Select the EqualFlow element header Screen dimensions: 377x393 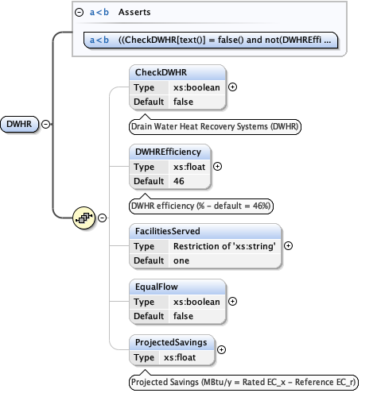[x=177, y=287]
